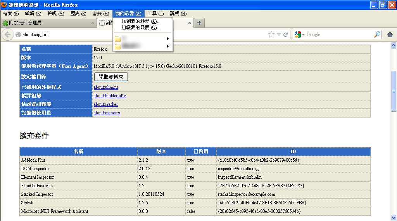The image size is (397, 221).
Task: Open the about:plugins link
Action: [106, 87]
